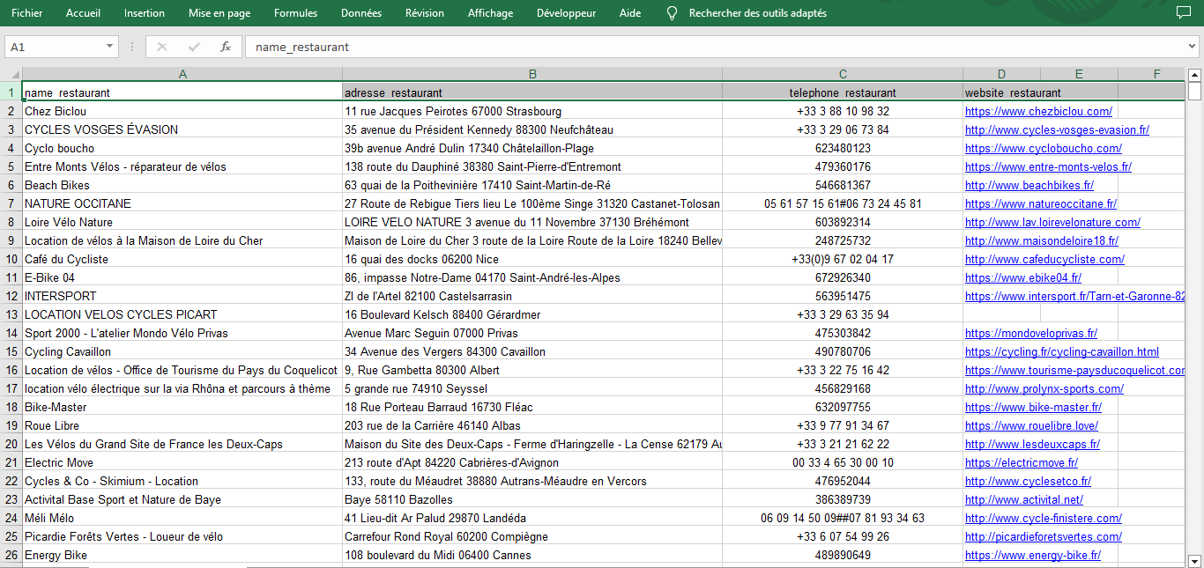Click the Cancel entry X icon

162,47
